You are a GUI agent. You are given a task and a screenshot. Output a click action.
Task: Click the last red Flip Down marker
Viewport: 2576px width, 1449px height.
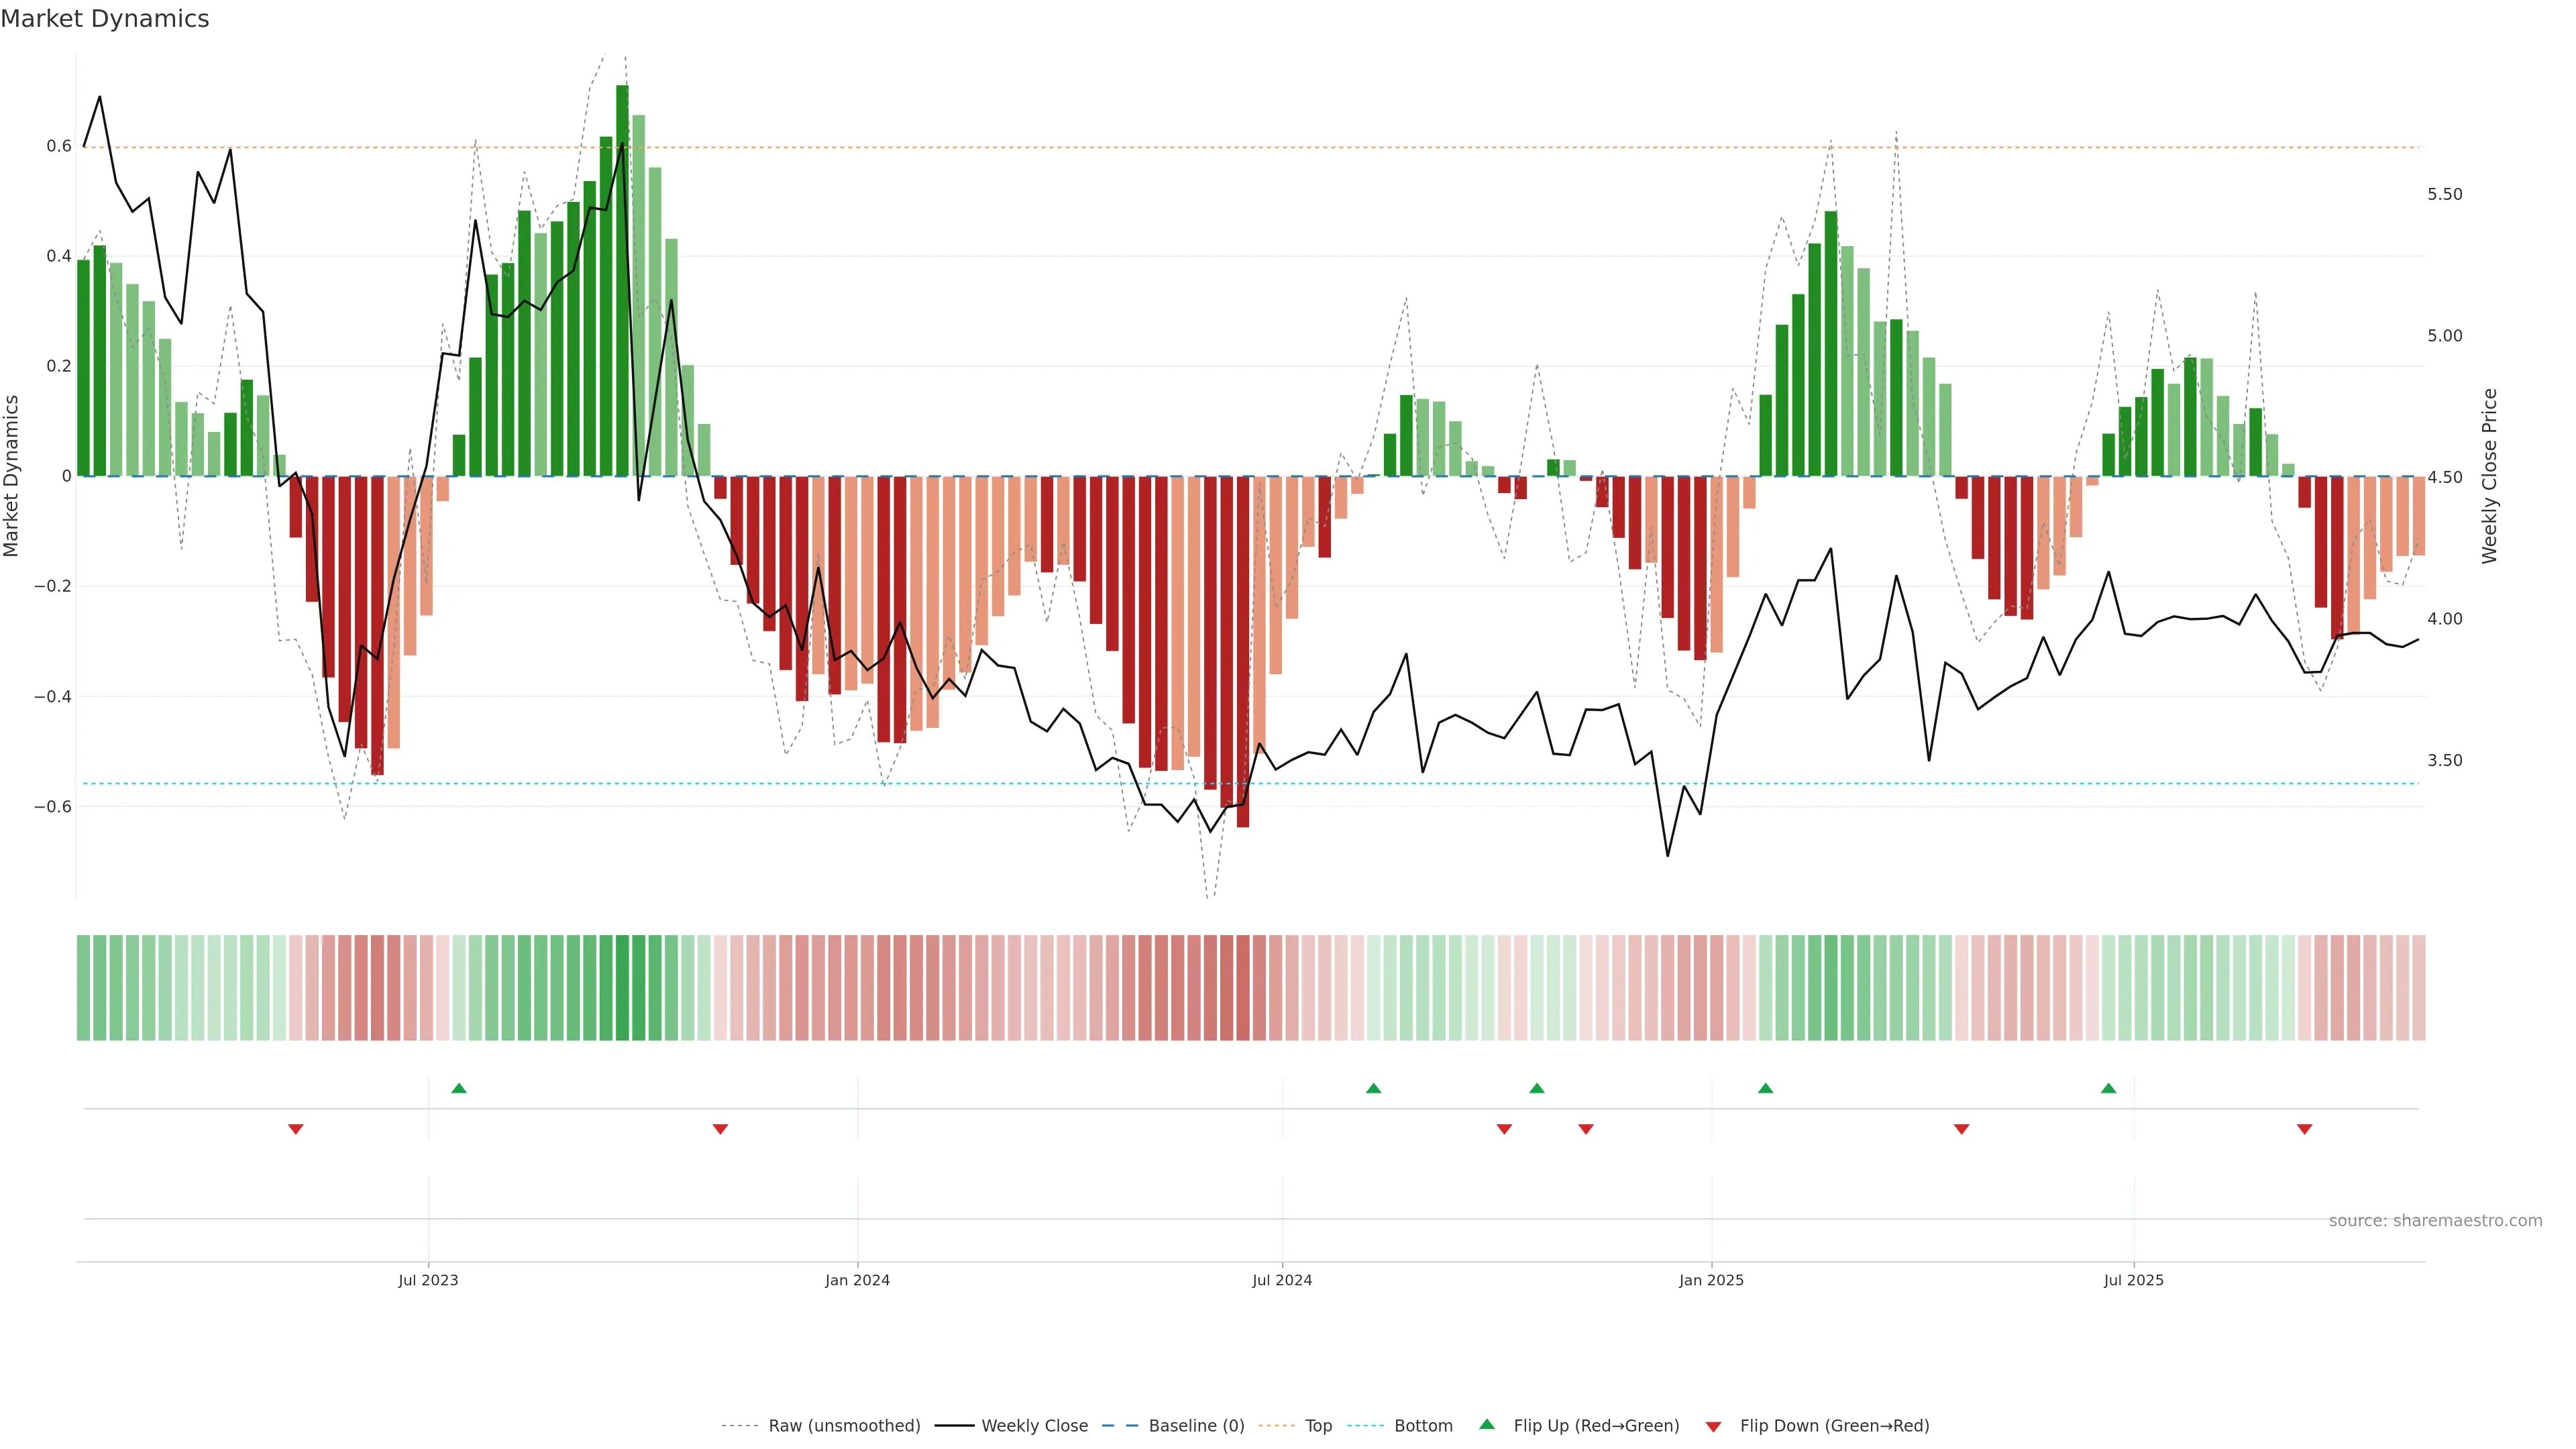click(x=2304, y=1129)
